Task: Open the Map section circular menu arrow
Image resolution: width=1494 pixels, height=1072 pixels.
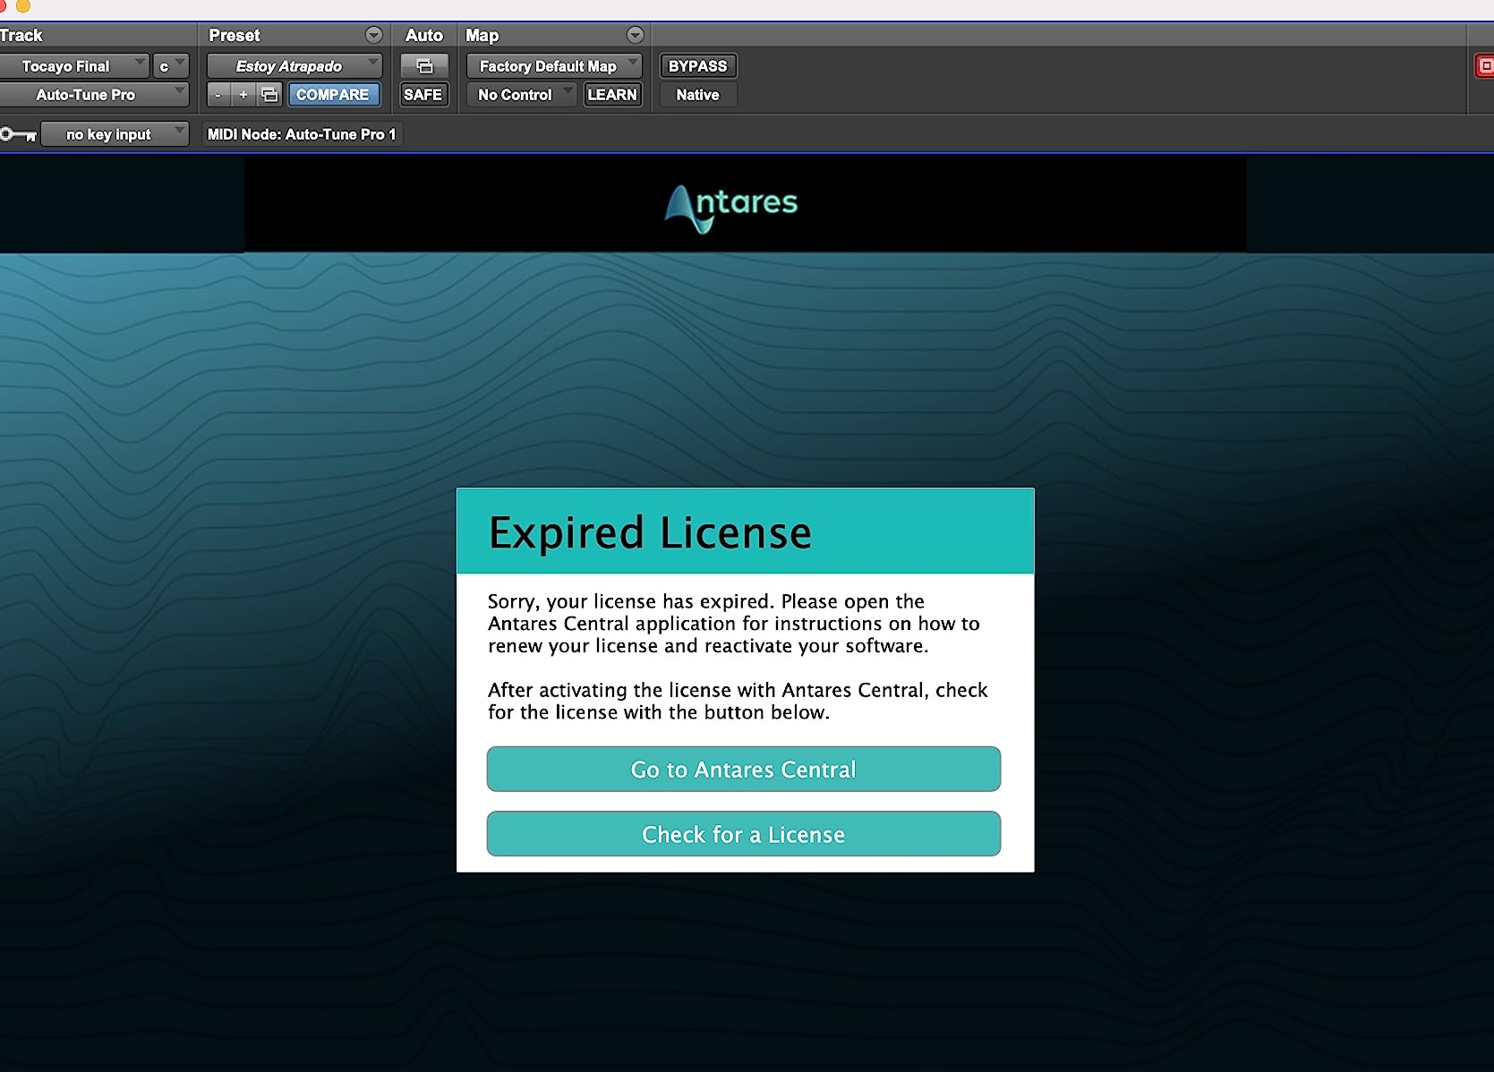Action: click(x=636, y=35)
